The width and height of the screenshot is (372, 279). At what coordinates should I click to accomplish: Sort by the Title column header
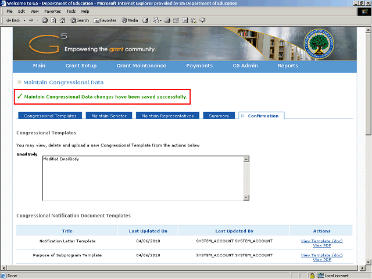pyautogui.click(x=67, y=231)
